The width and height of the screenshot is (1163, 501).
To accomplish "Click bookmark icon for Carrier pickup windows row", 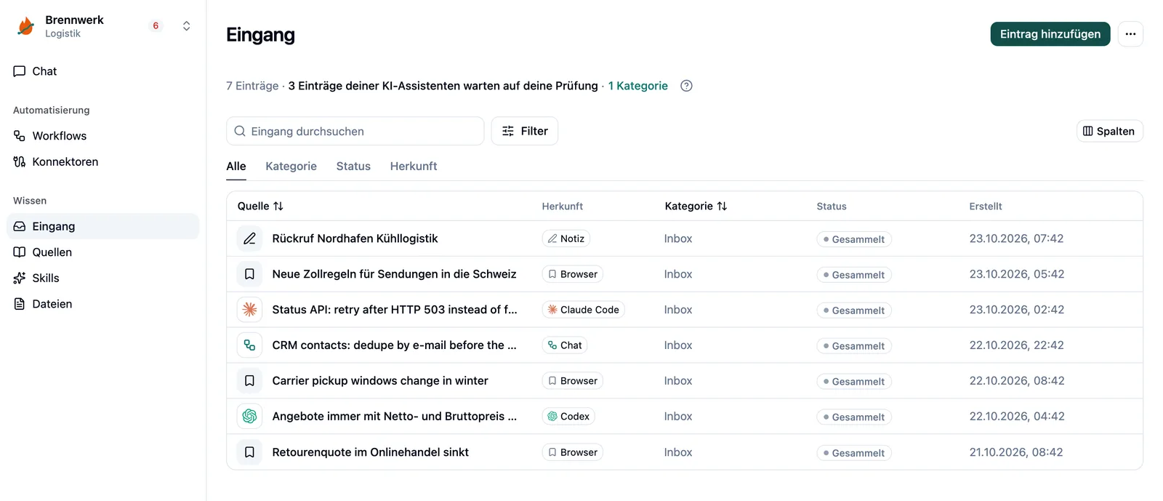I will (x=249, y=381).
